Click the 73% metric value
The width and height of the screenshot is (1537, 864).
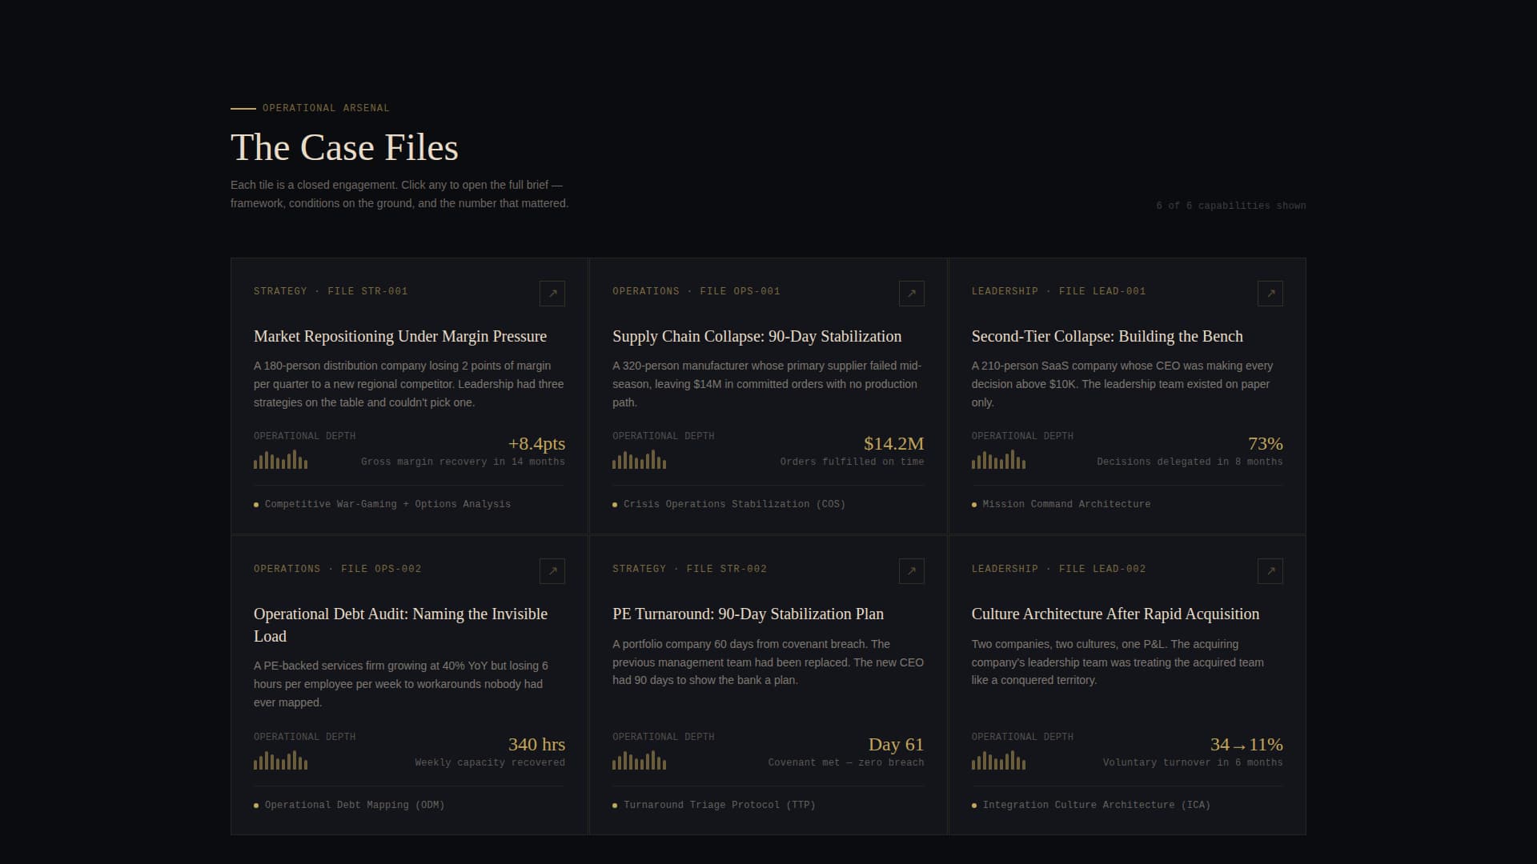[x=1265, y=444]
